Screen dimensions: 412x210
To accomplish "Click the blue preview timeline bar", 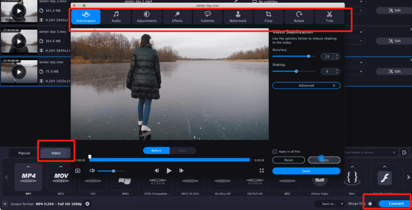I will pos(169,160).
